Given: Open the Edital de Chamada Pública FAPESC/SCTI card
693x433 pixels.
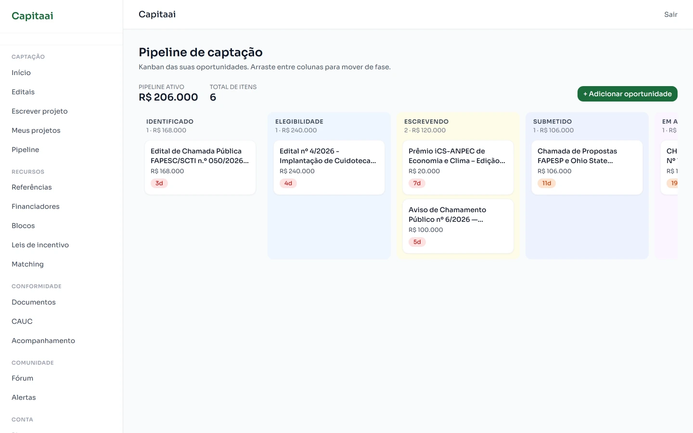Looking at the screenshot, I should coord(200,167).
